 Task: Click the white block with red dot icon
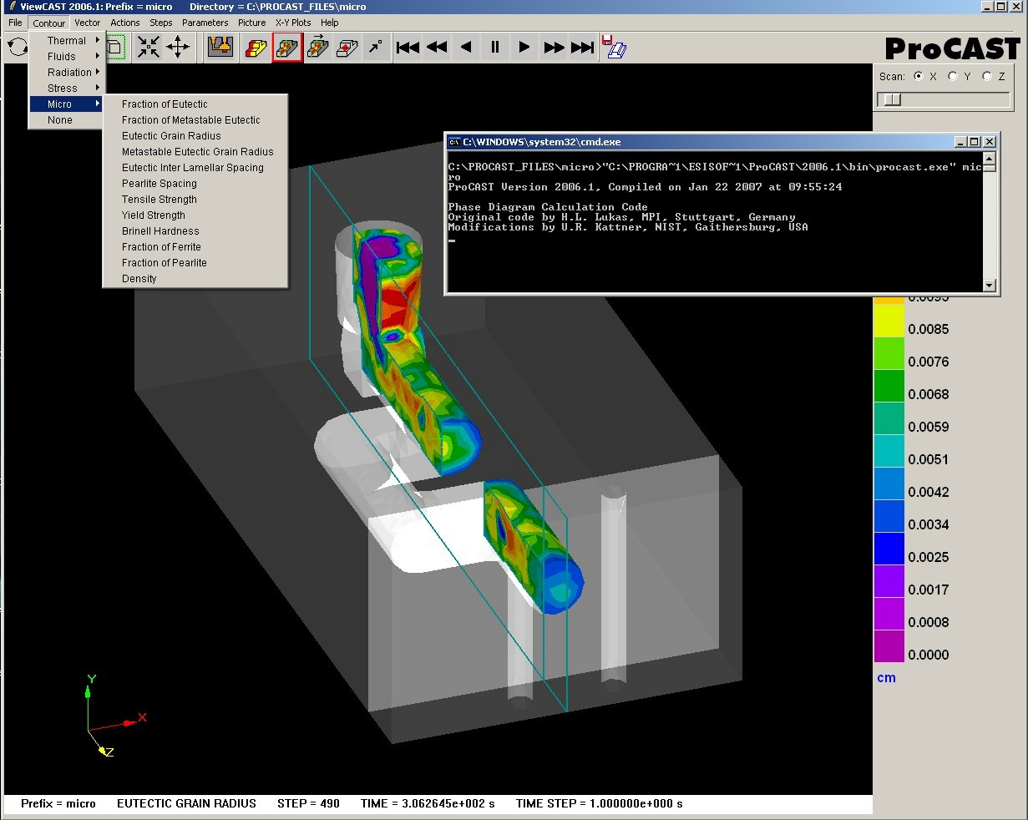347,48
